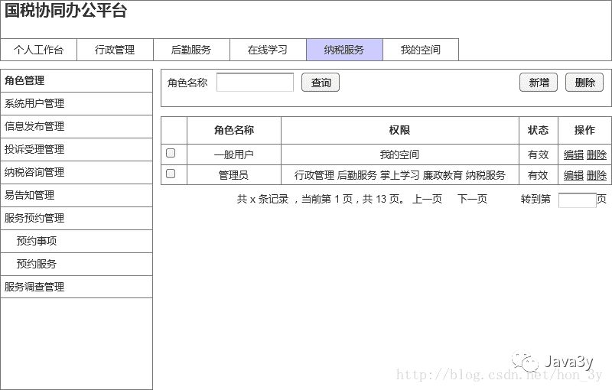Click the 我的空间 permission cell of 一般用户
Screen dimensions: 612x390
(399, 154)
